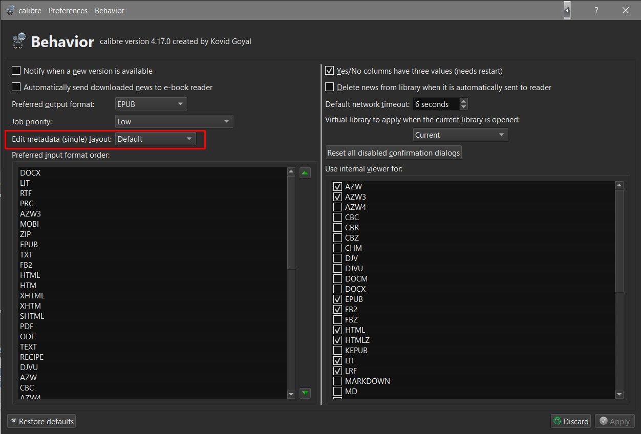Screen dimensions: 641x434
Task: Check CHM viewer format checkbox
Action: click(x=337, y=248)
